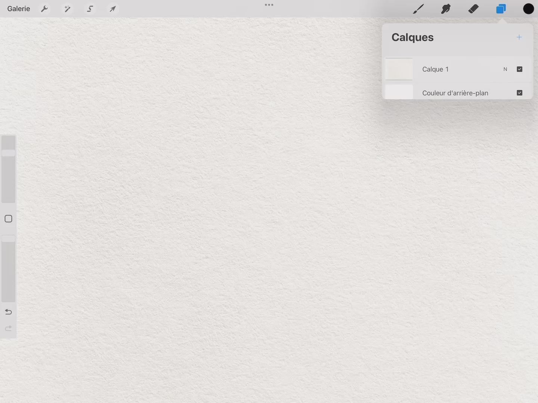Uncheck Couleur d'arrière-plan visibility checkbox
The width and height of the screenshot is (538, 403).
[x=519, y=93]
